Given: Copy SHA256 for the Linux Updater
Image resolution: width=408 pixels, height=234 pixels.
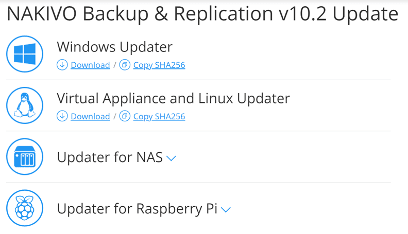Looking at the screenshot, I should pos(159,117).
